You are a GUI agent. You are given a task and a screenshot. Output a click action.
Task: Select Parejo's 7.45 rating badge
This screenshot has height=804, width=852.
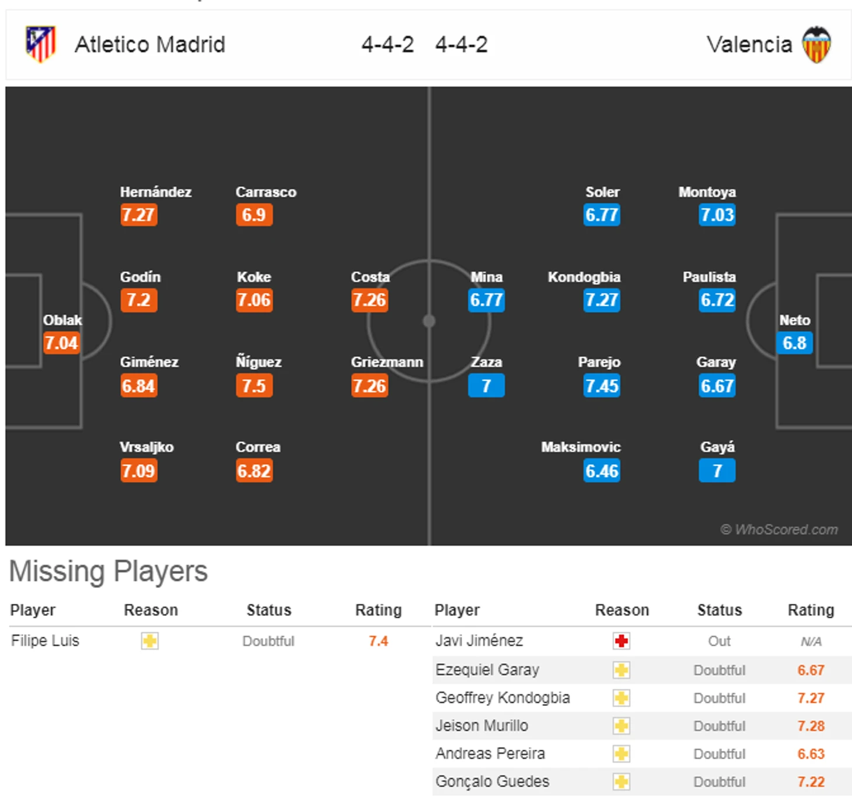point(602,386)
